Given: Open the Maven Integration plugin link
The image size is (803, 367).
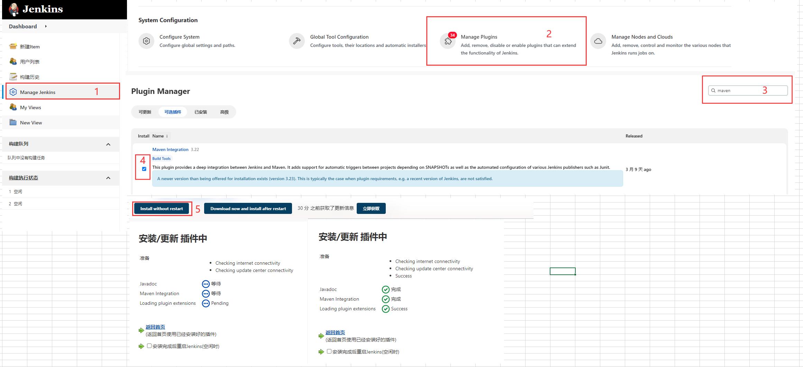Looking at the screenshot, I should [x=170, y=149].
